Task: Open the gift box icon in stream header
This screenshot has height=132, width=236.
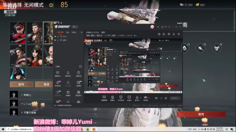Action: [x=159, y=34]
